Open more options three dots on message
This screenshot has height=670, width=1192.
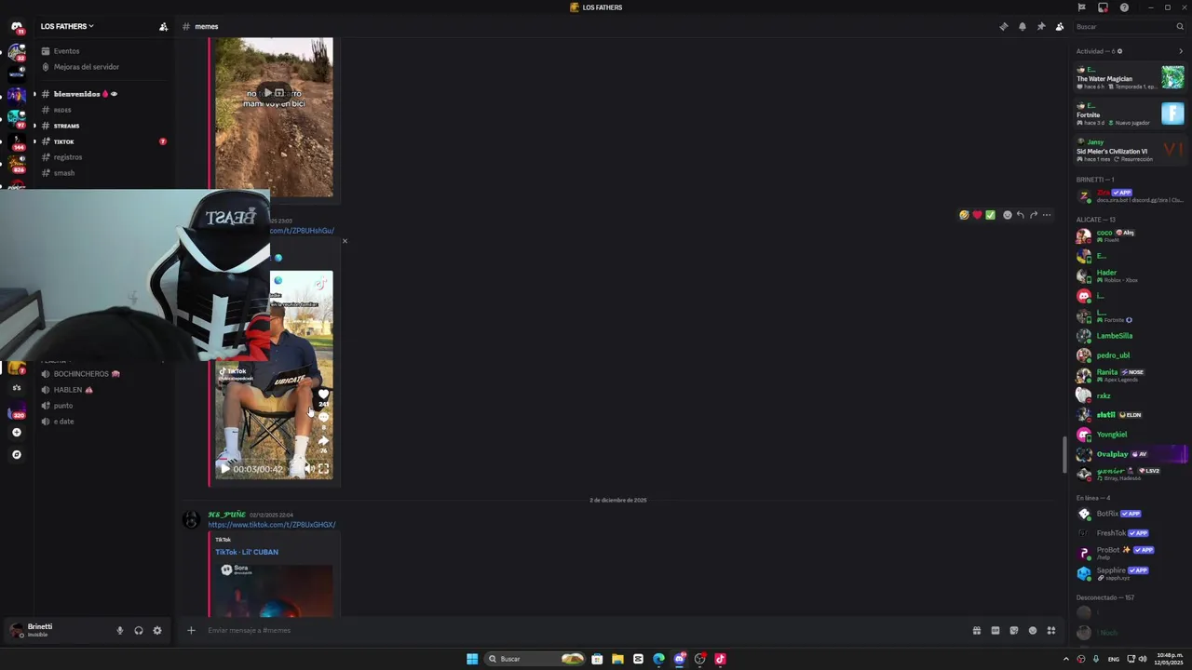(1046, 215)
